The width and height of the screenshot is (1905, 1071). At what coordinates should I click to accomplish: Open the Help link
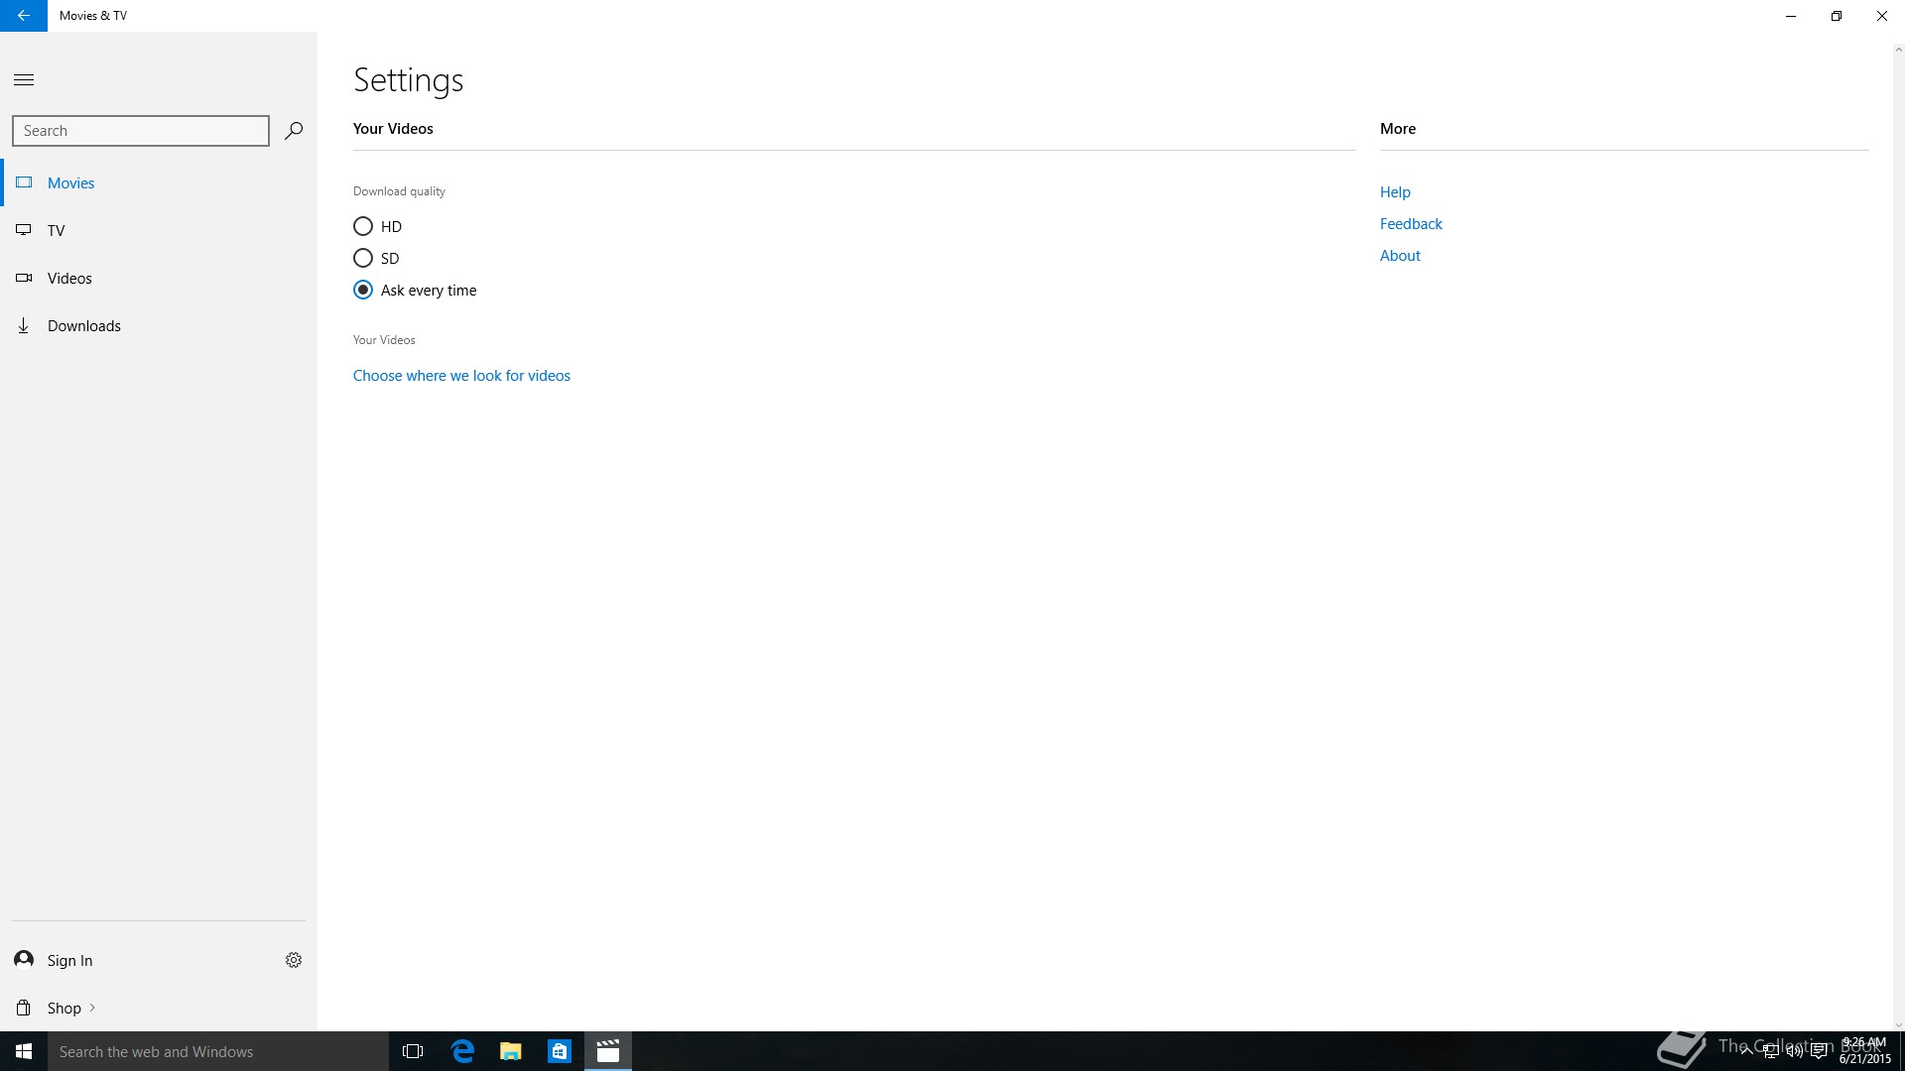(1395, 191)
